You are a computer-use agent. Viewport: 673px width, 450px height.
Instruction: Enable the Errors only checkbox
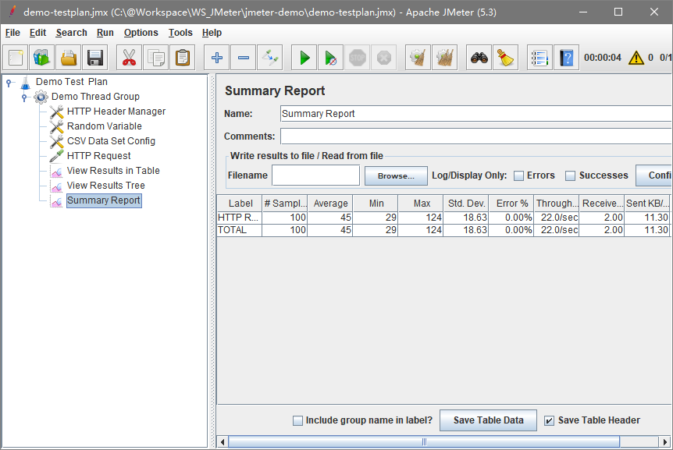point(518,175)
